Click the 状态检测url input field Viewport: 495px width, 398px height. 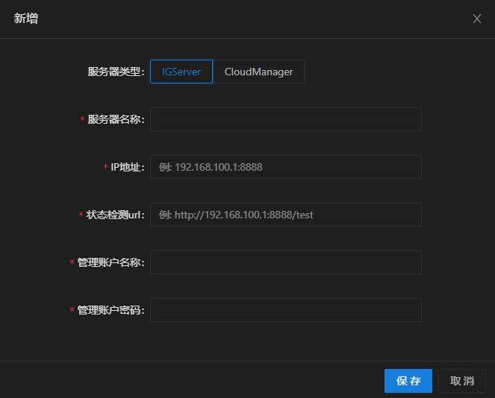[x=286, y=215]
